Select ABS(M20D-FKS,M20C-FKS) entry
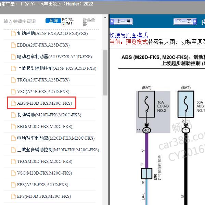Screen dimensions: 205x205 44,103
